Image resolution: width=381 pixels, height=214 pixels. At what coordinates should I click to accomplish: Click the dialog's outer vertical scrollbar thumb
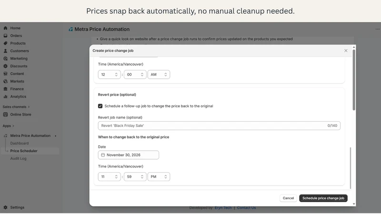(x=354, y=80)
